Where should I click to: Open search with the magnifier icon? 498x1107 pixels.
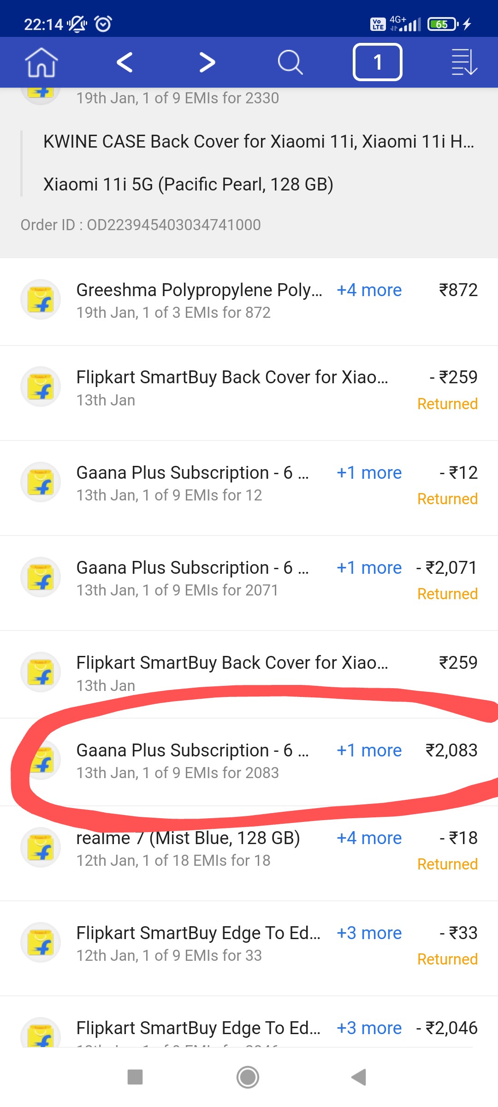[x=290, y=62]
